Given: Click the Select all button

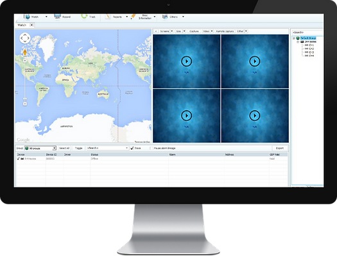Looking at the screenshot, I should pyautogui.click(x=64, y=148).
